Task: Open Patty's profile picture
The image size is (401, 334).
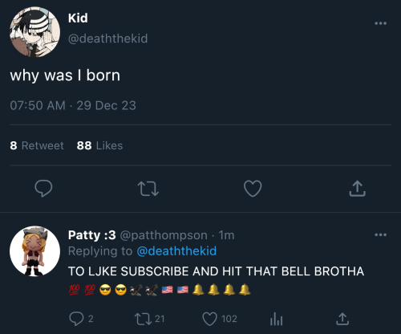Action: coord(34,251)
